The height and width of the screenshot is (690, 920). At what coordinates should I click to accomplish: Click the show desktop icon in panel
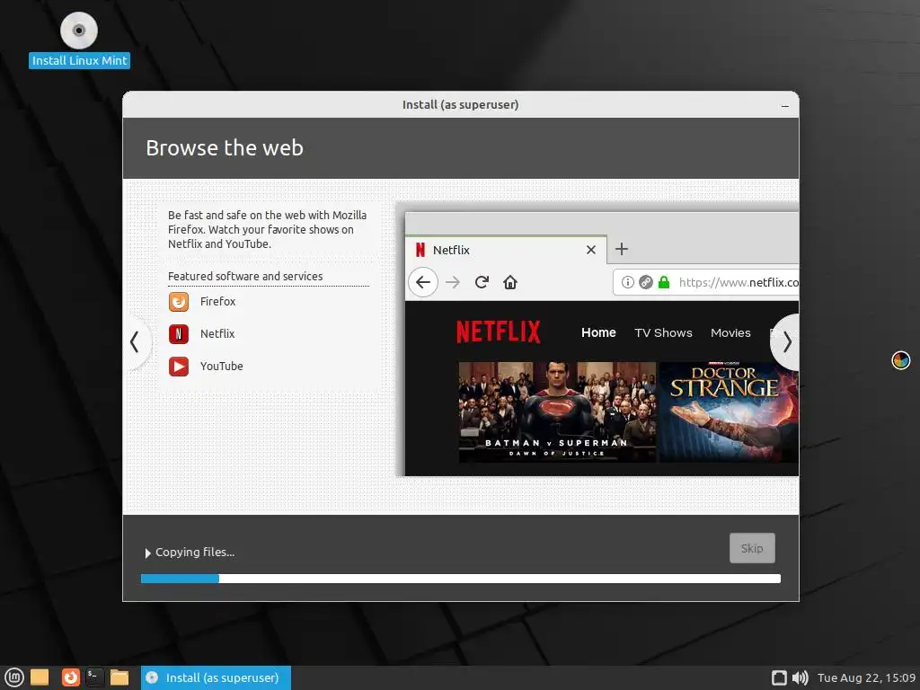tap(40, 677)
